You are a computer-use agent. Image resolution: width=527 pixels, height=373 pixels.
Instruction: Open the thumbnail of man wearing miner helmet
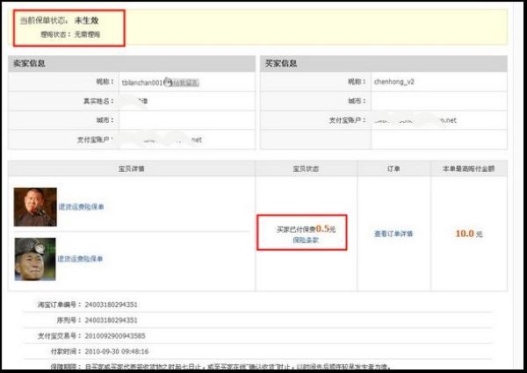pyautogui.click(x=35, y=258)
